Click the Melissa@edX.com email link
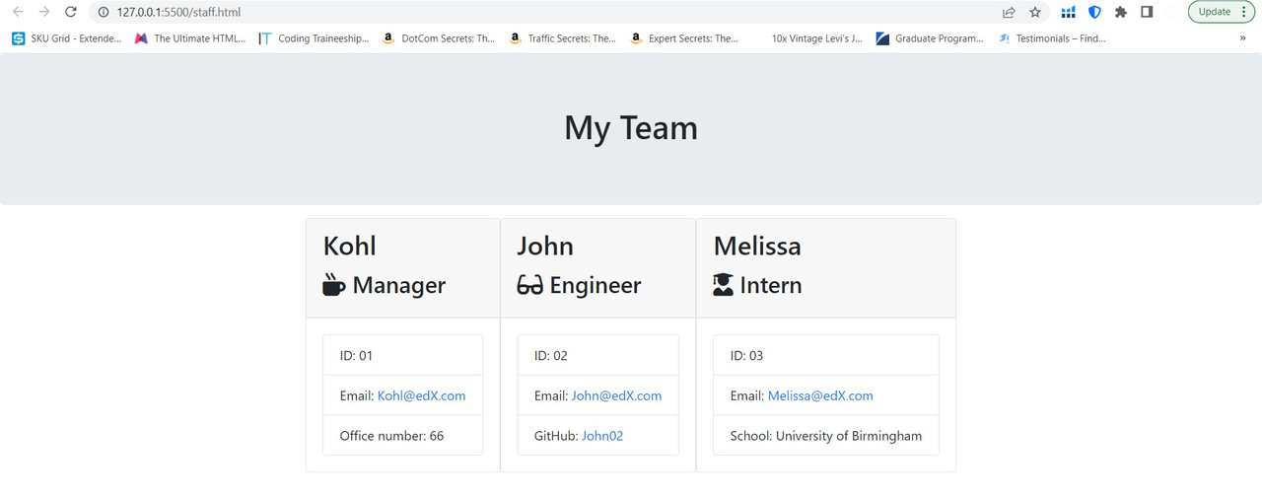This screenshot has width=1262, height=500. pyautogui.click(x=820, y=395)
